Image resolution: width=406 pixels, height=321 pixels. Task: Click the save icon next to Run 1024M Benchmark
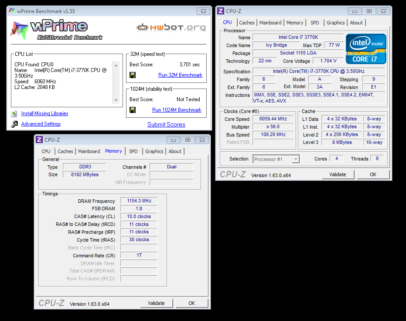[x=133, y=110]
